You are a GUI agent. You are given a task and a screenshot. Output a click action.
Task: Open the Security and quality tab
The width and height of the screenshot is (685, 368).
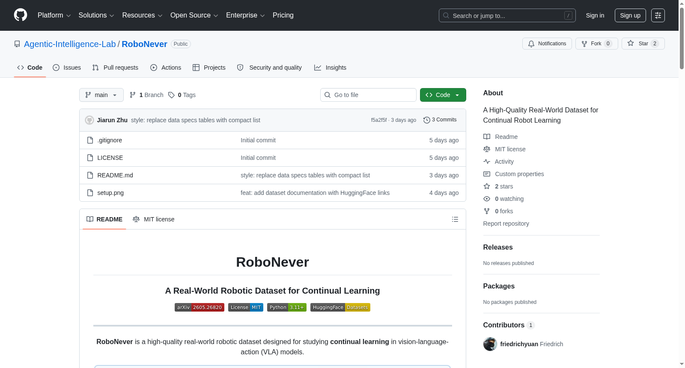(x=269, y=68)
